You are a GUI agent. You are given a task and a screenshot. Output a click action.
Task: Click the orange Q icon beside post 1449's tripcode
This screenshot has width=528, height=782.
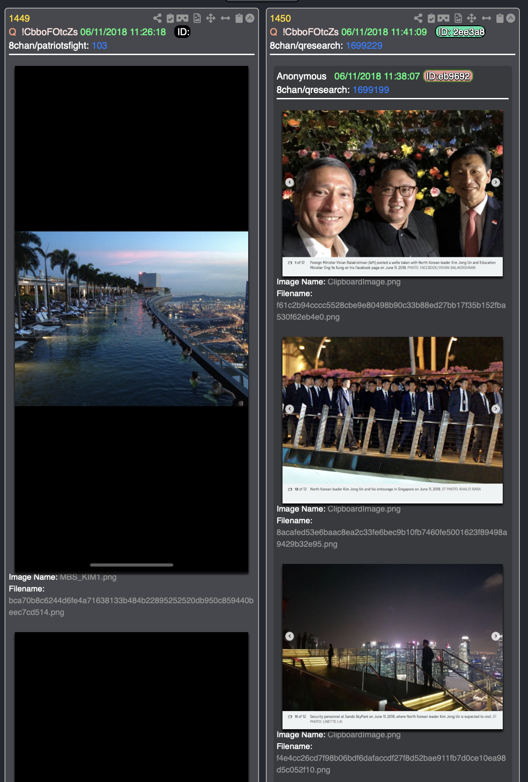pos(13,32)
